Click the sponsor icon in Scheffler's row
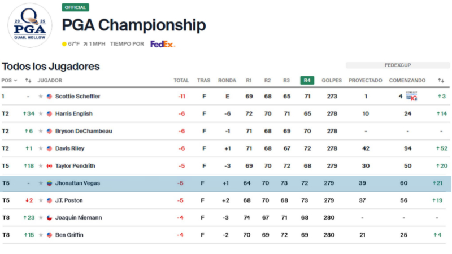 pyautogui.click(x=411, y=97)
